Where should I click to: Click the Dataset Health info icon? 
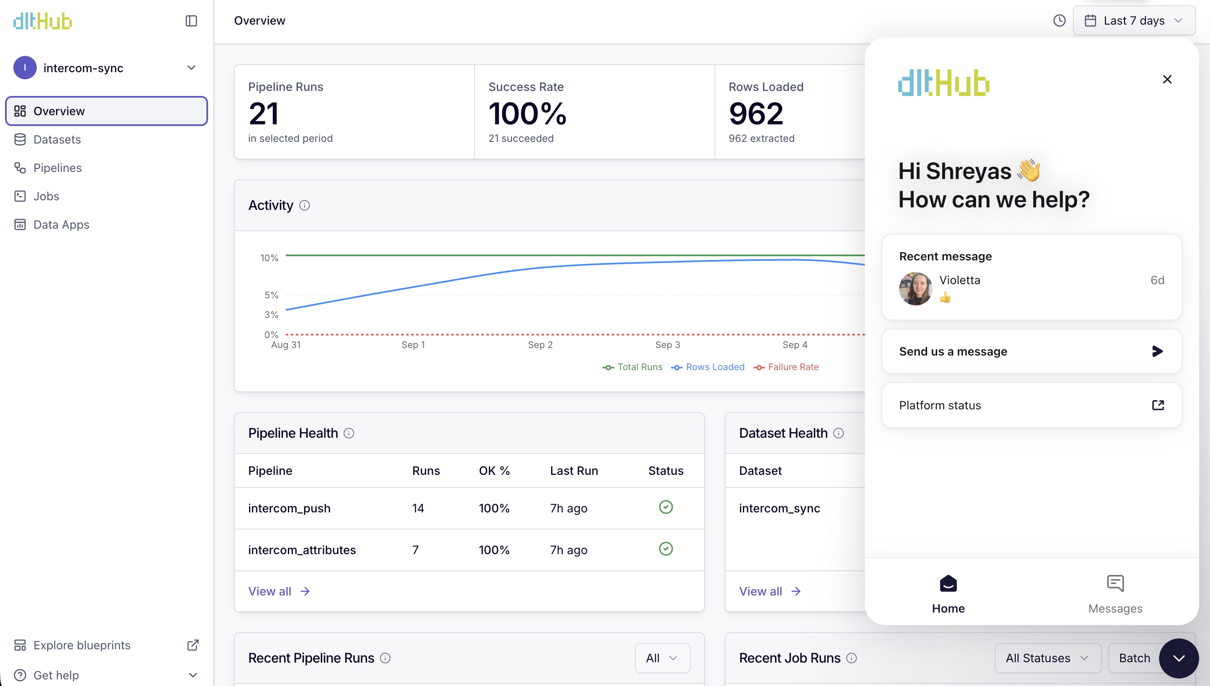click(838, 433)
